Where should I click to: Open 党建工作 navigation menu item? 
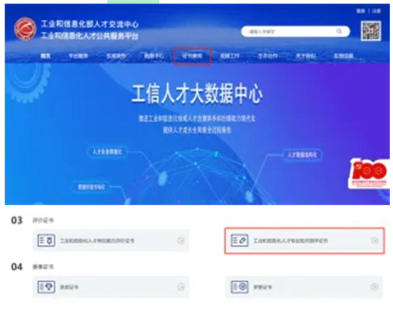(230, 56)
